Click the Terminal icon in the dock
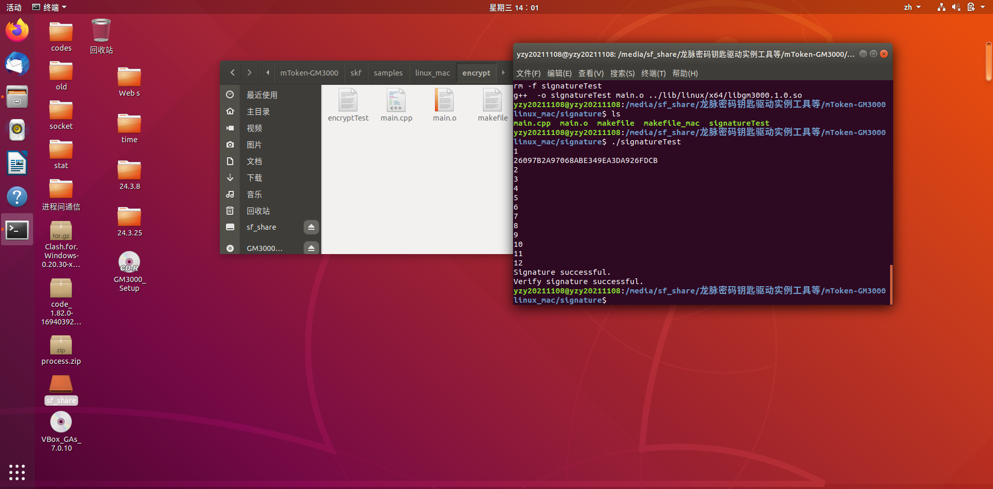The image size is (993, 489). (17, 230)
